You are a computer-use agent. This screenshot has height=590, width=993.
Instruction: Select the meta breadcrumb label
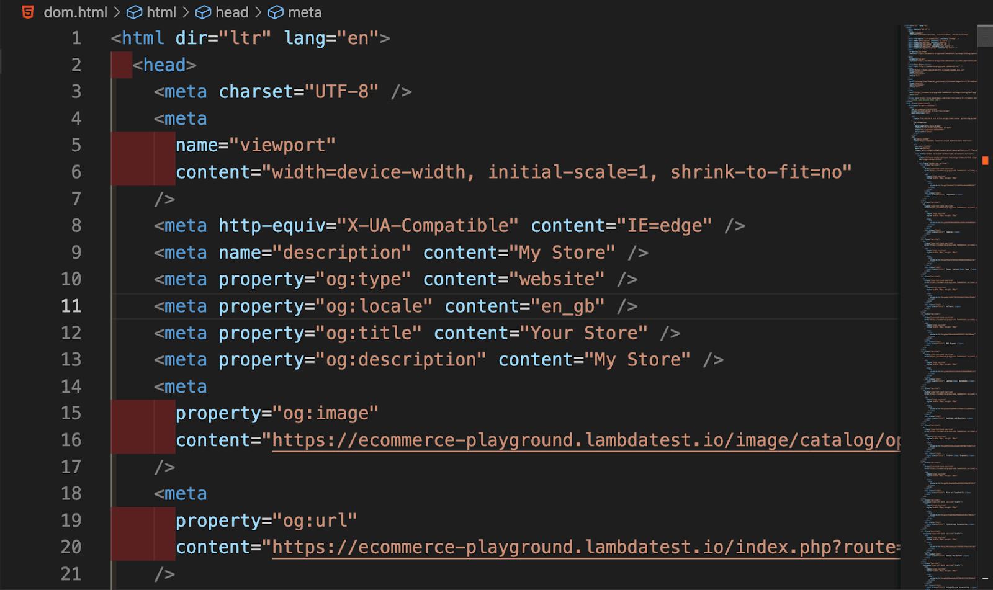304,12
